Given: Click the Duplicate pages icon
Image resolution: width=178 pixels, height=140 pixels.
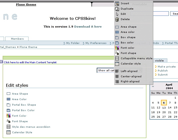Looking at the screenshot, I should point(117,9).
